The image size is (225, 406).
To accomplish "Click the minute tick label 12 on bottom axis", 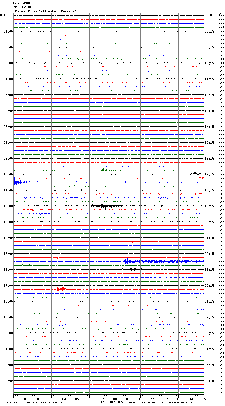I will [166, 399].
